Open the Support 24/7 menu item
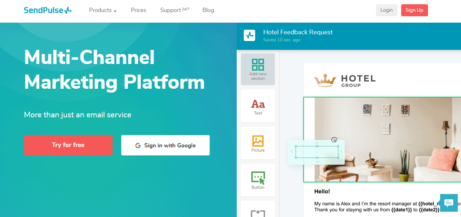Screen dimensions: 461x217 175,10
